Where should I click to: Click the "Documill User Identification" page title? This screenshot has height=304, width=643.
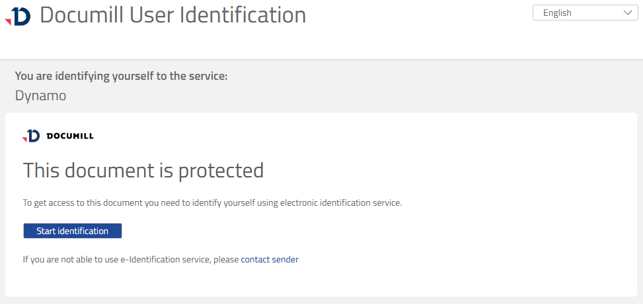173,15
